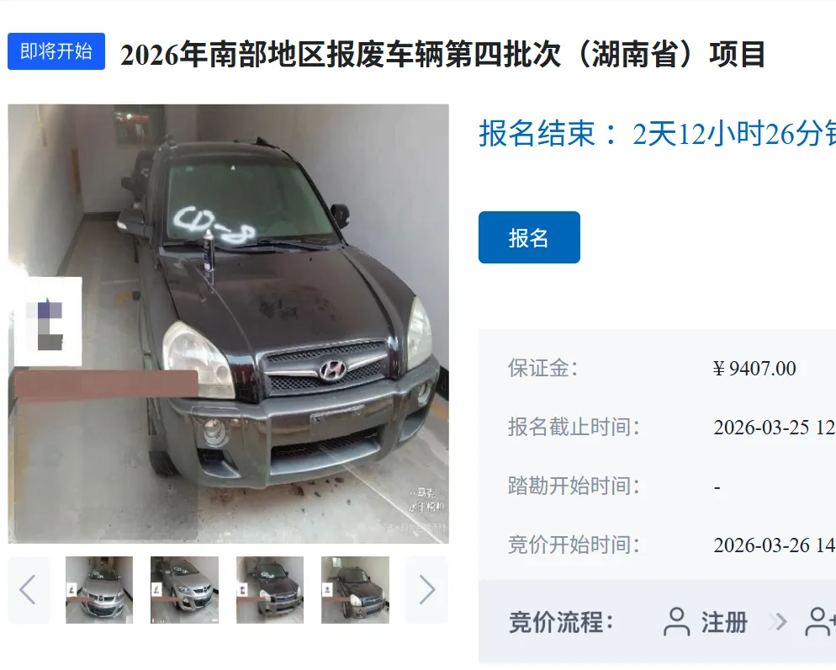Open the main Hyundai vehicle photo
This screenshot has height=670, width=836.
(x=228, y=324)
